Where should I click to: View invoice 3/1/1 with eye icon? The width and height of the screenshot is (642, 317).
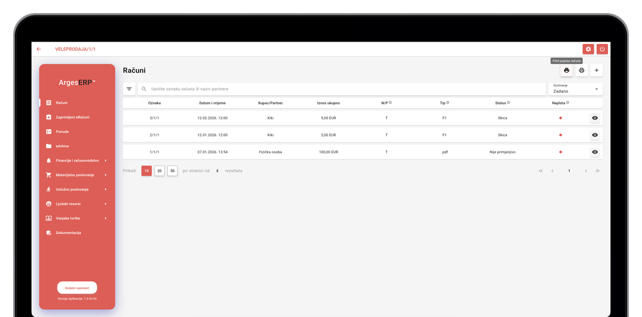coord(595,118)
